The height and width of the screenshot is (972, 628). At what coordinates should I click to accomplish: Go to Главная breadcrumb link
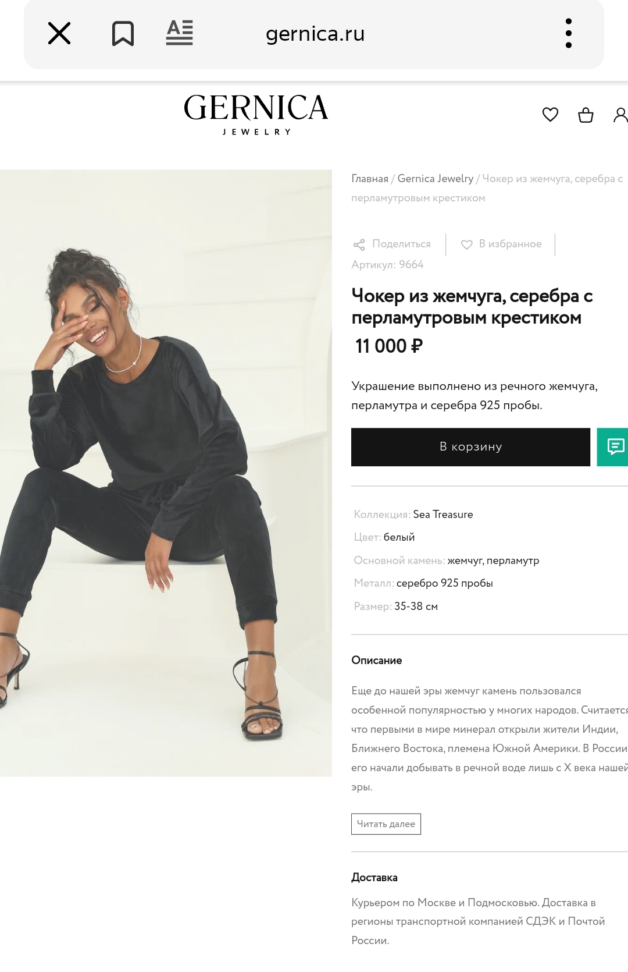370,179
